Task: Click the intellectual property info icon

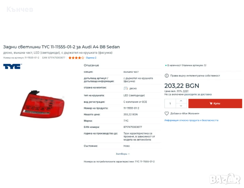Action: (166, 76)
